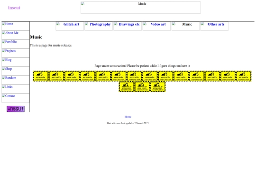Click the Home link in the footer
Viewport: 256px width, 192px height.
pyautogui.click(x=128, y=117)
